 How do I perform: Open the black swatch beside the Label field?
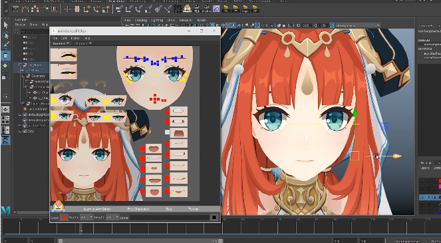(x=214, y=218)
